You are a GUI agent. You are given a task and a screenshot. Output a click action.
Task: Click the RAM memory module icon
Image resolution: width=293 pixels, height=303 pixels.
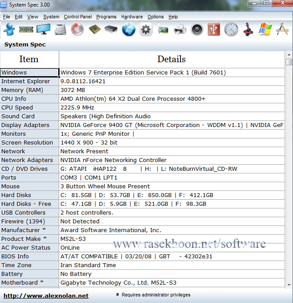coord(26,29)
